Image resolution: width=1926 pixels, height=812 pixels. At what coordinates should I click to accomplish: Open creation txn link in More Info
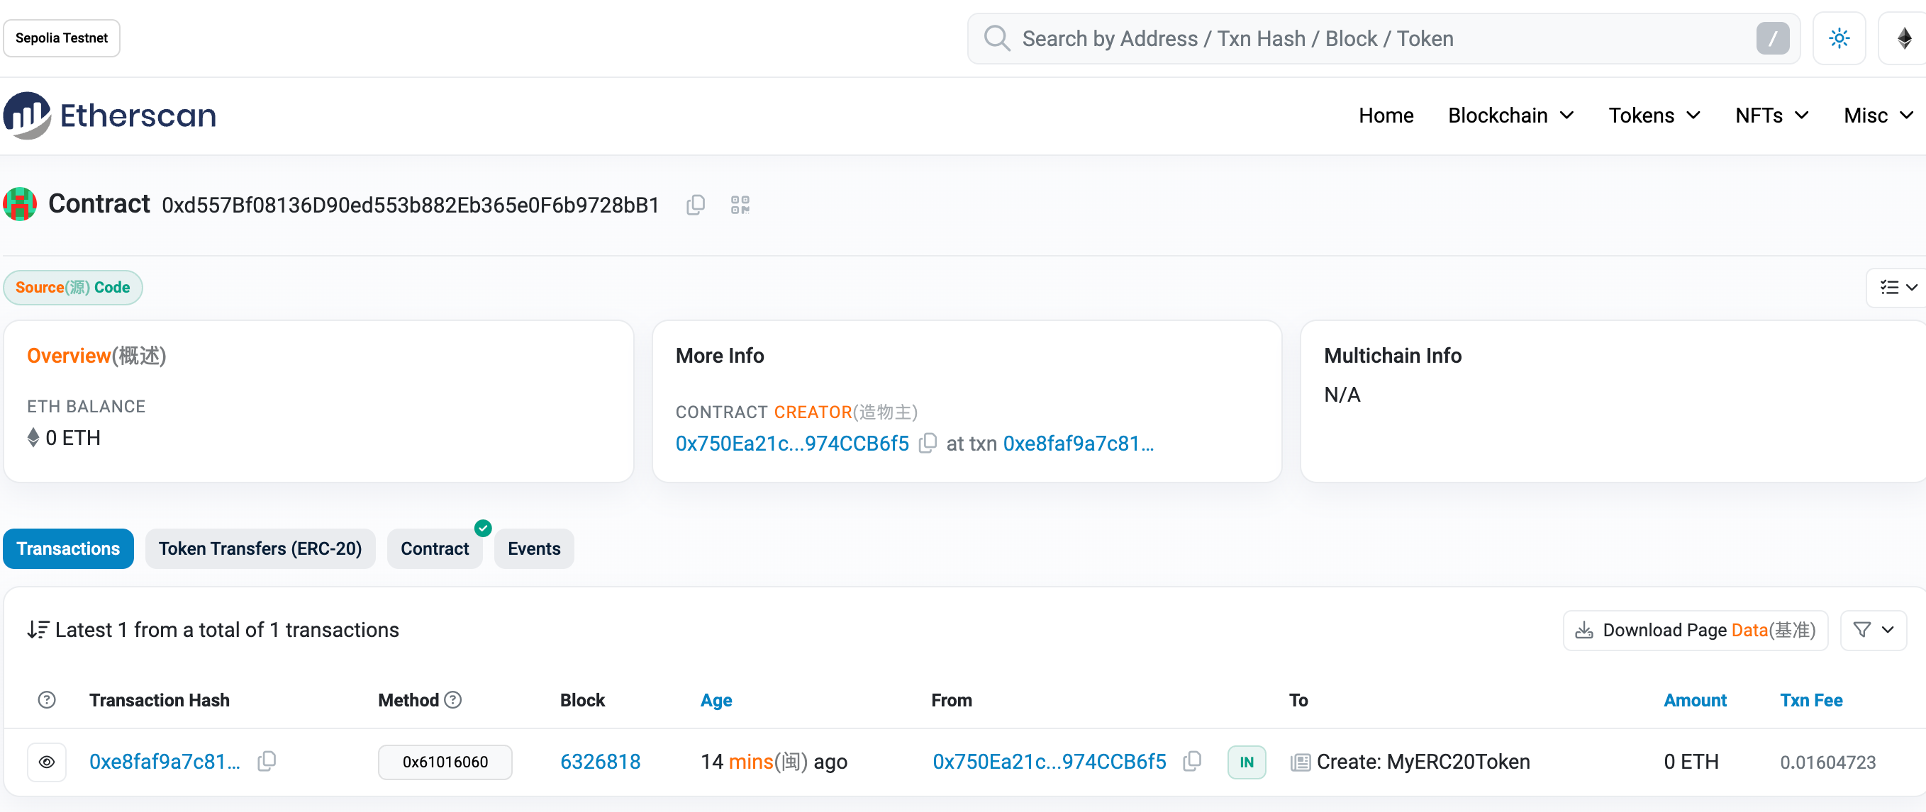(x=1078, y=444)
